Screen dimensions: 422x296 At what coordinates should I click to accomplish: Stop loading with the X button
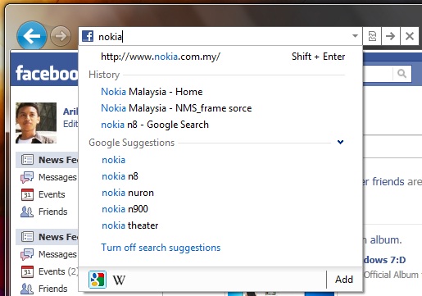pyautogui.click(x=410, y=36)
